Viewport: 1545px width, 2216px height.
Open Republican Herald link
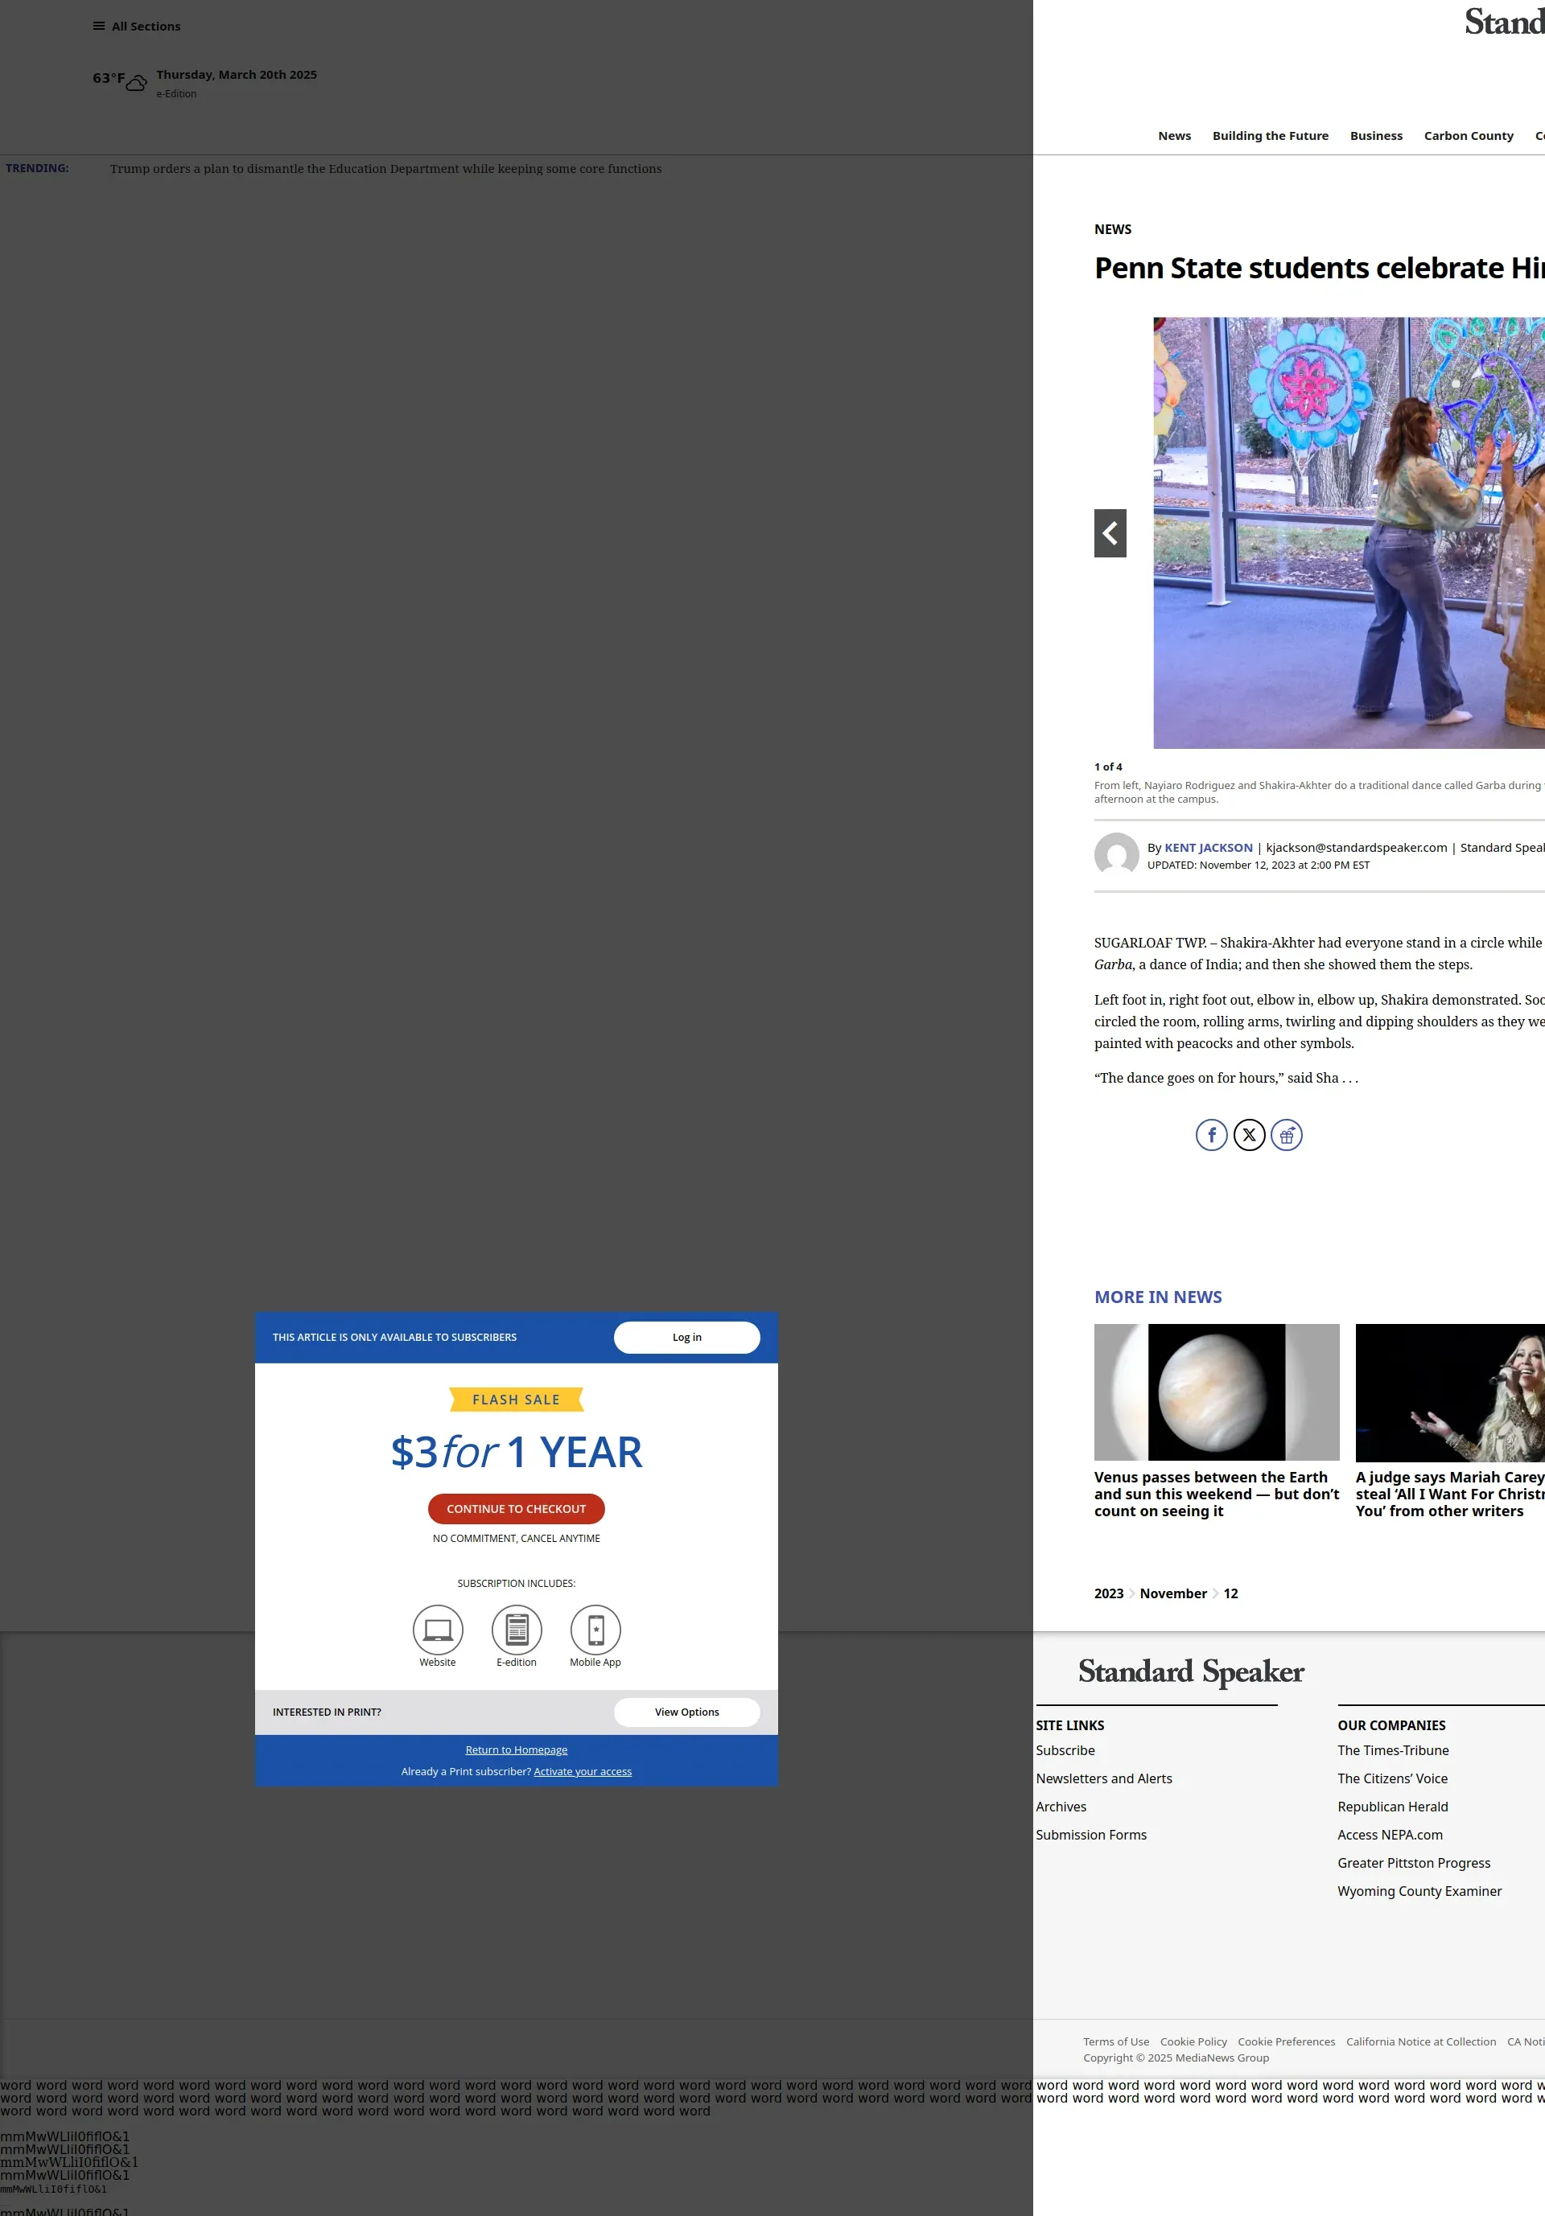pyautogui.click(x=1392, y=1806)
